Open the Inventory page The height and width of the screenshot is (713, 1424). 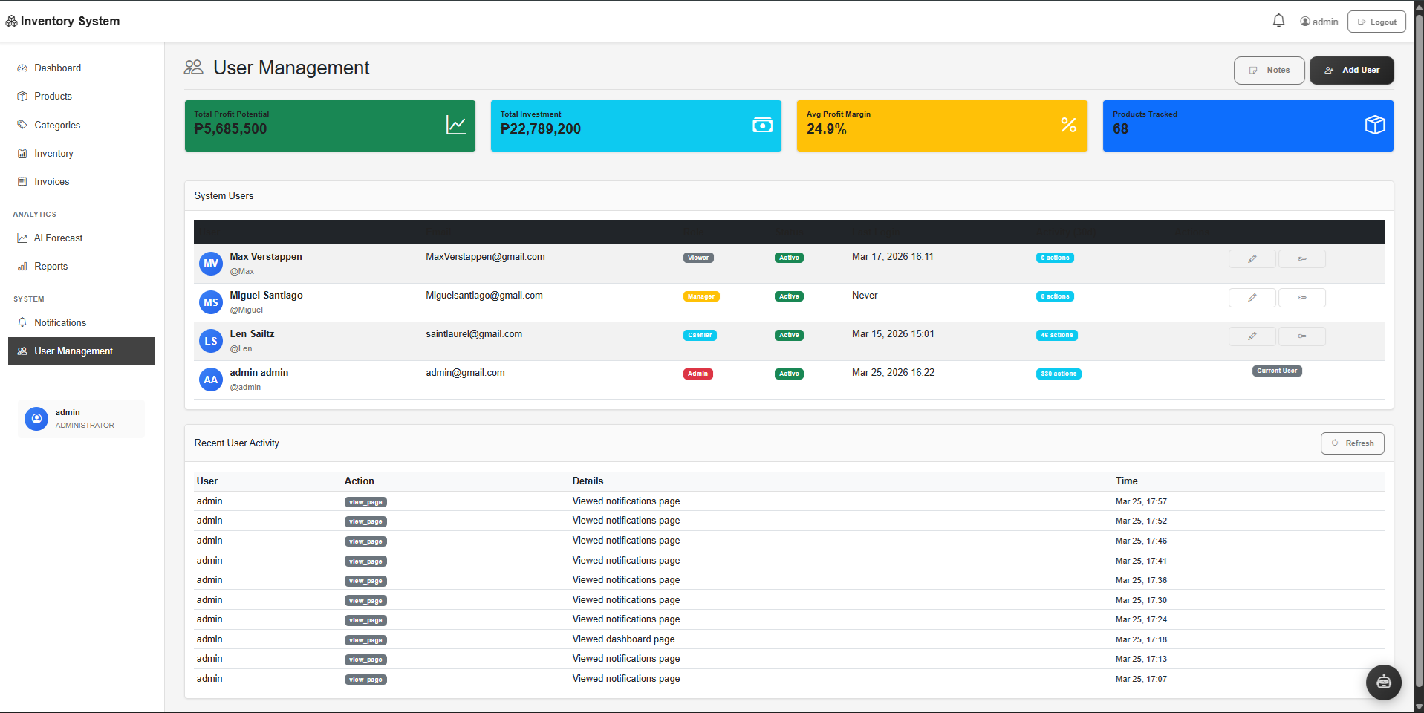click(x=53, y=153)
